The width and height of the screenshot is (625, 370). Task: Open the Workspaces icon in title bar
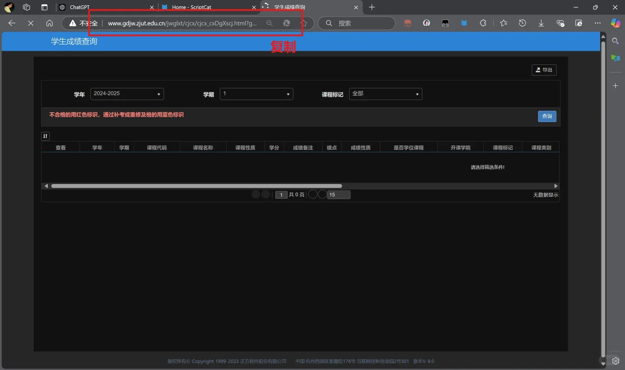pos(27,7)
